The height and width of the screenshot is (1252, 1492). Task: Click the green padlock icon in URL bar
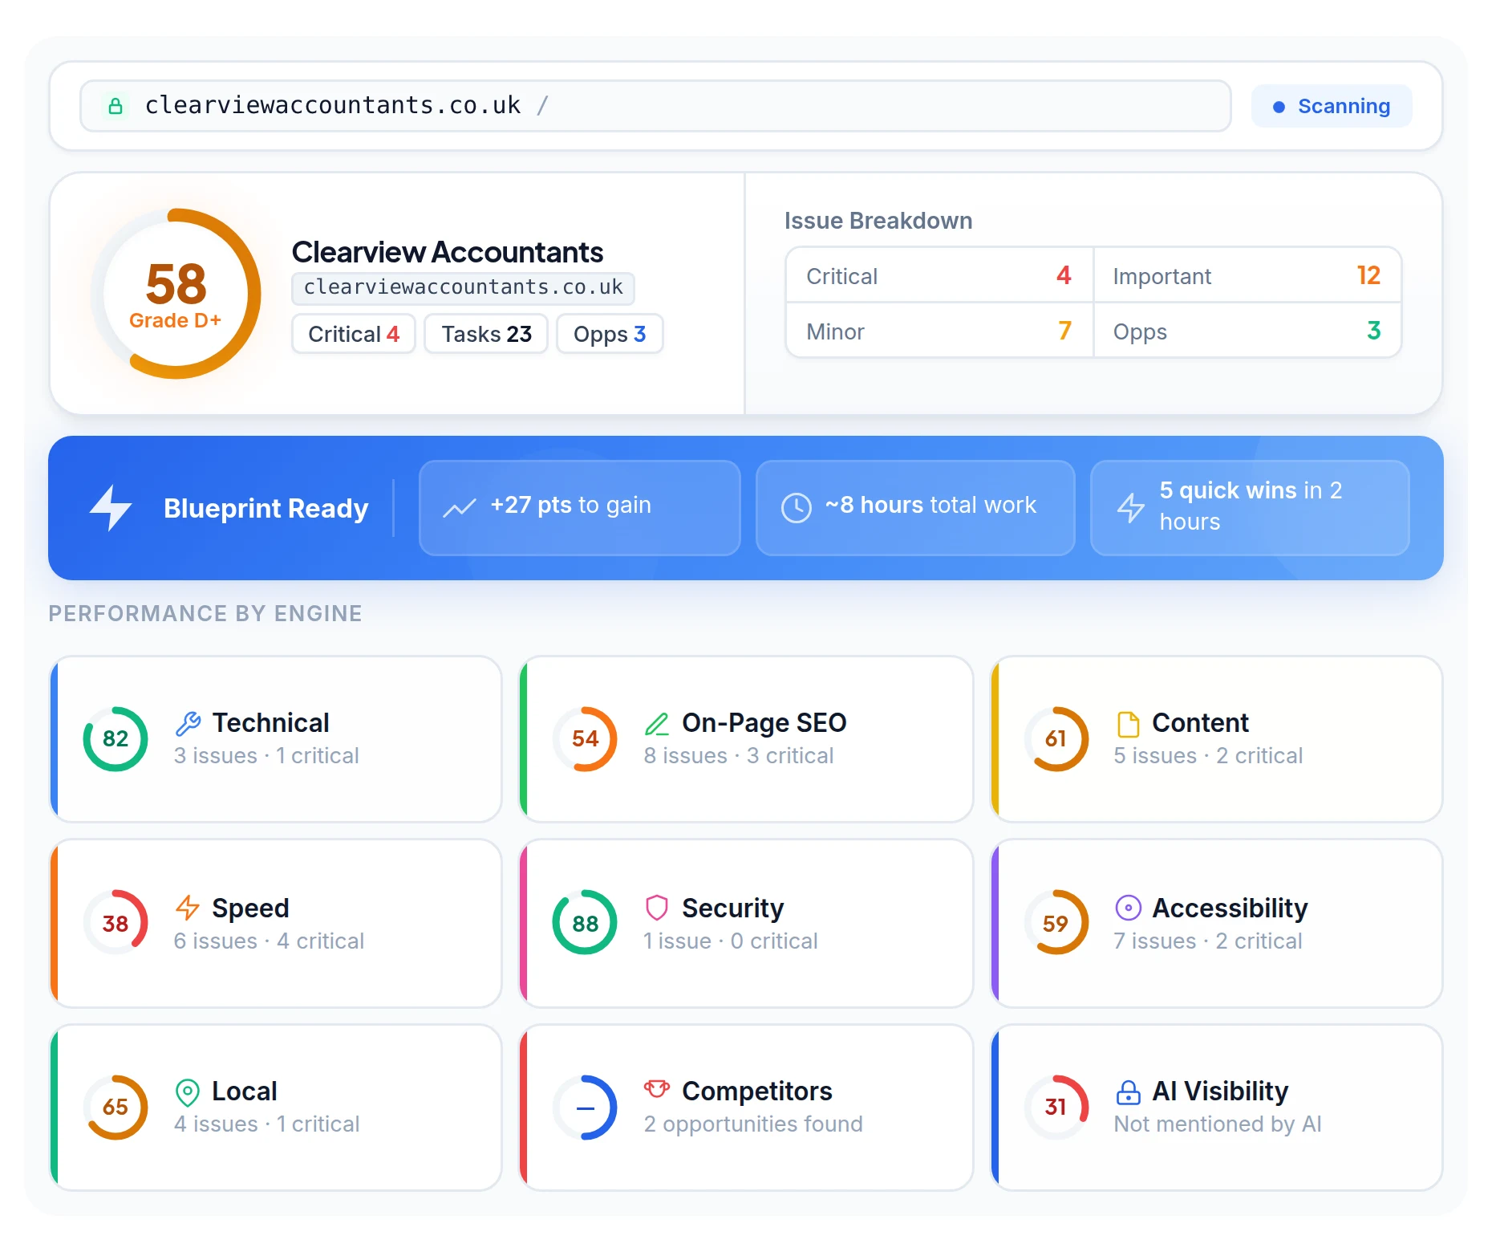(x=116, y=106)
